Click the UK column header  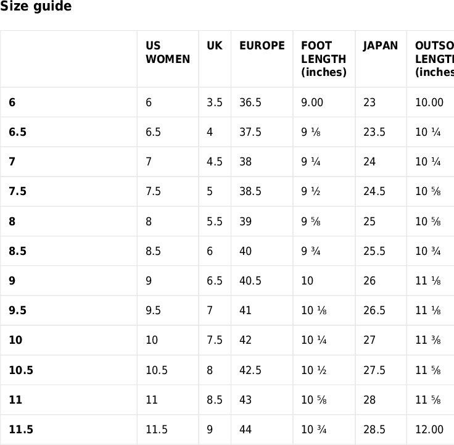pos(215,46)
